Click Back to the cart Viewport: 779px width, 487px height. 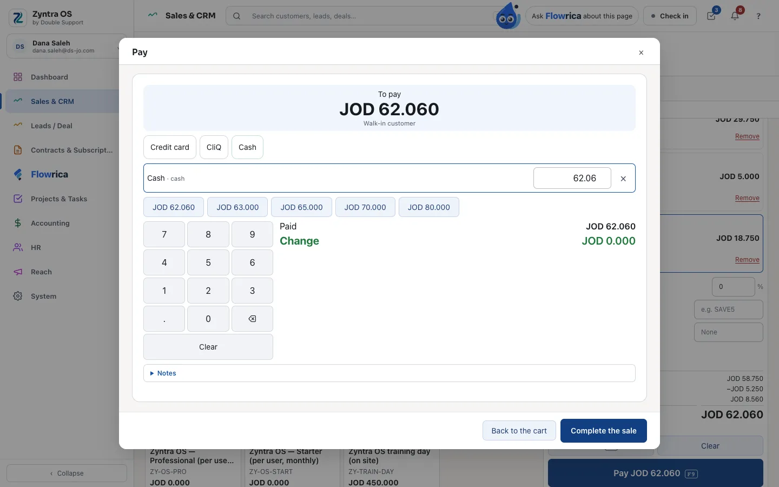pos(519,431)
